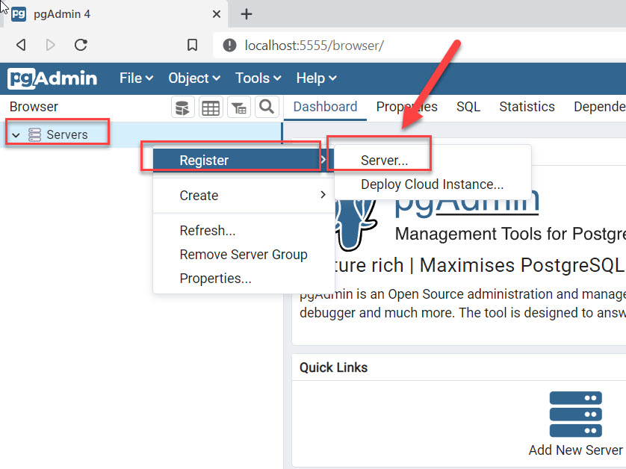Click the pgAdmin 4 tab favicon
The width and height of the screenshot is (626, 469).
(19, 14)
